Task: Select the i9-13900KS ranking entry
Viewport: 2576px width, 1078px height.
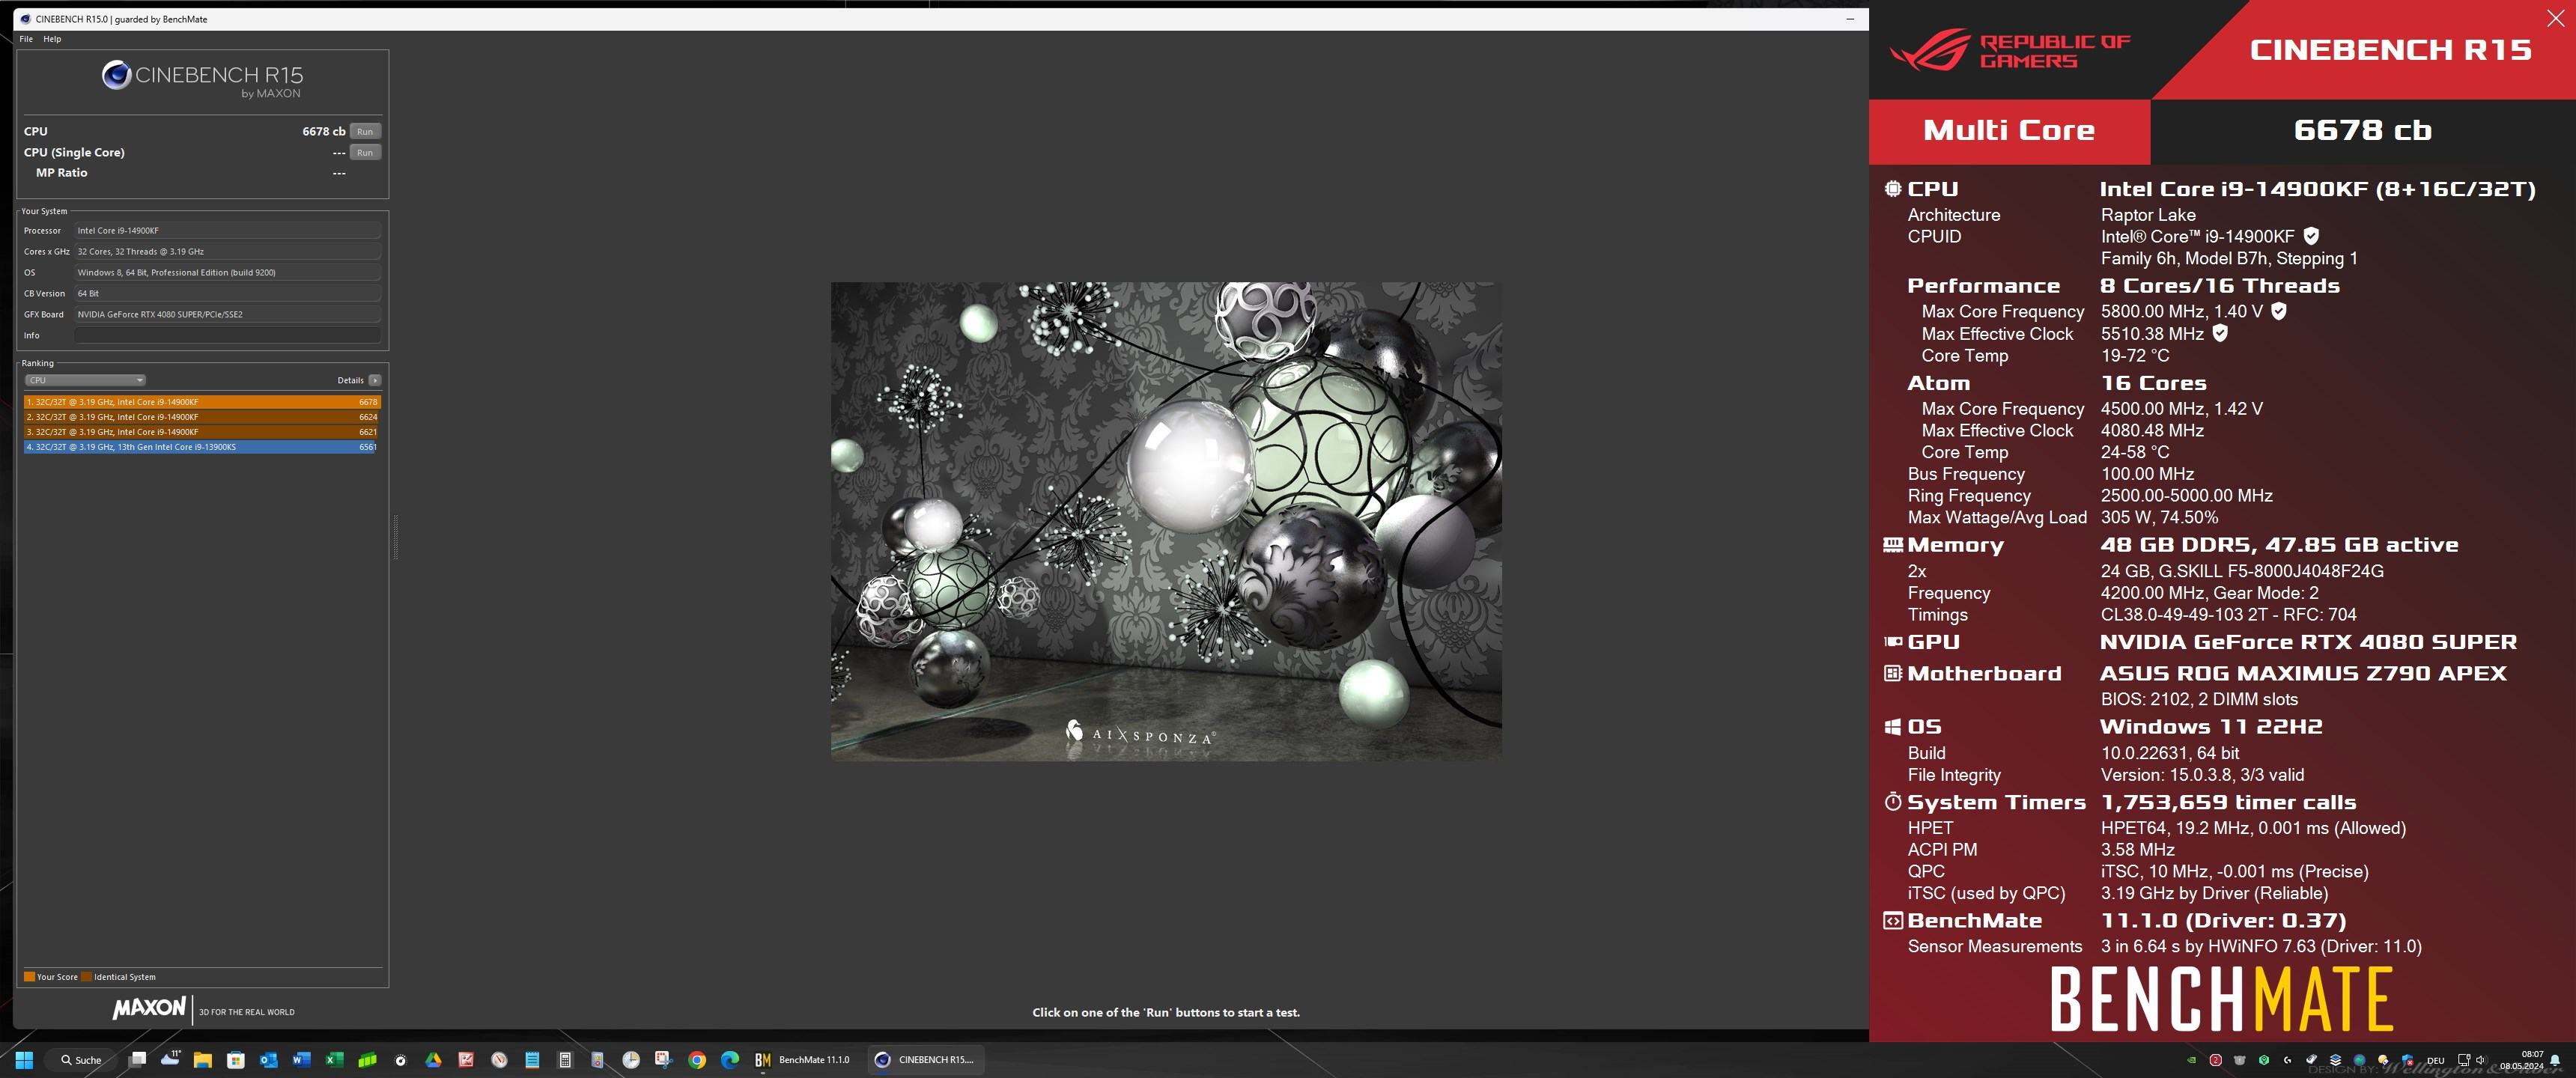Action: click(200, 447)
